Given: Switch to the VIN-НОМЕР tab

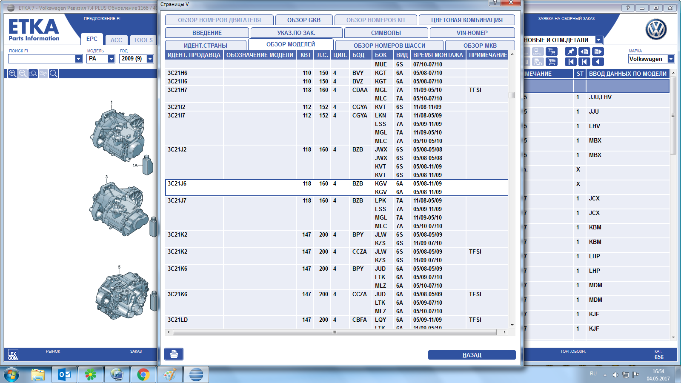Looking at the screenshot, I should [x=472, y=33].
